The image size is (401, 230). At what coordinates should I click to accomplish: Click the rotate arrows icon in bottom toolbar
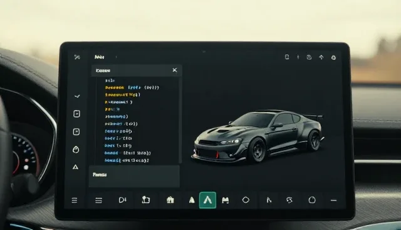click(289, 201)
